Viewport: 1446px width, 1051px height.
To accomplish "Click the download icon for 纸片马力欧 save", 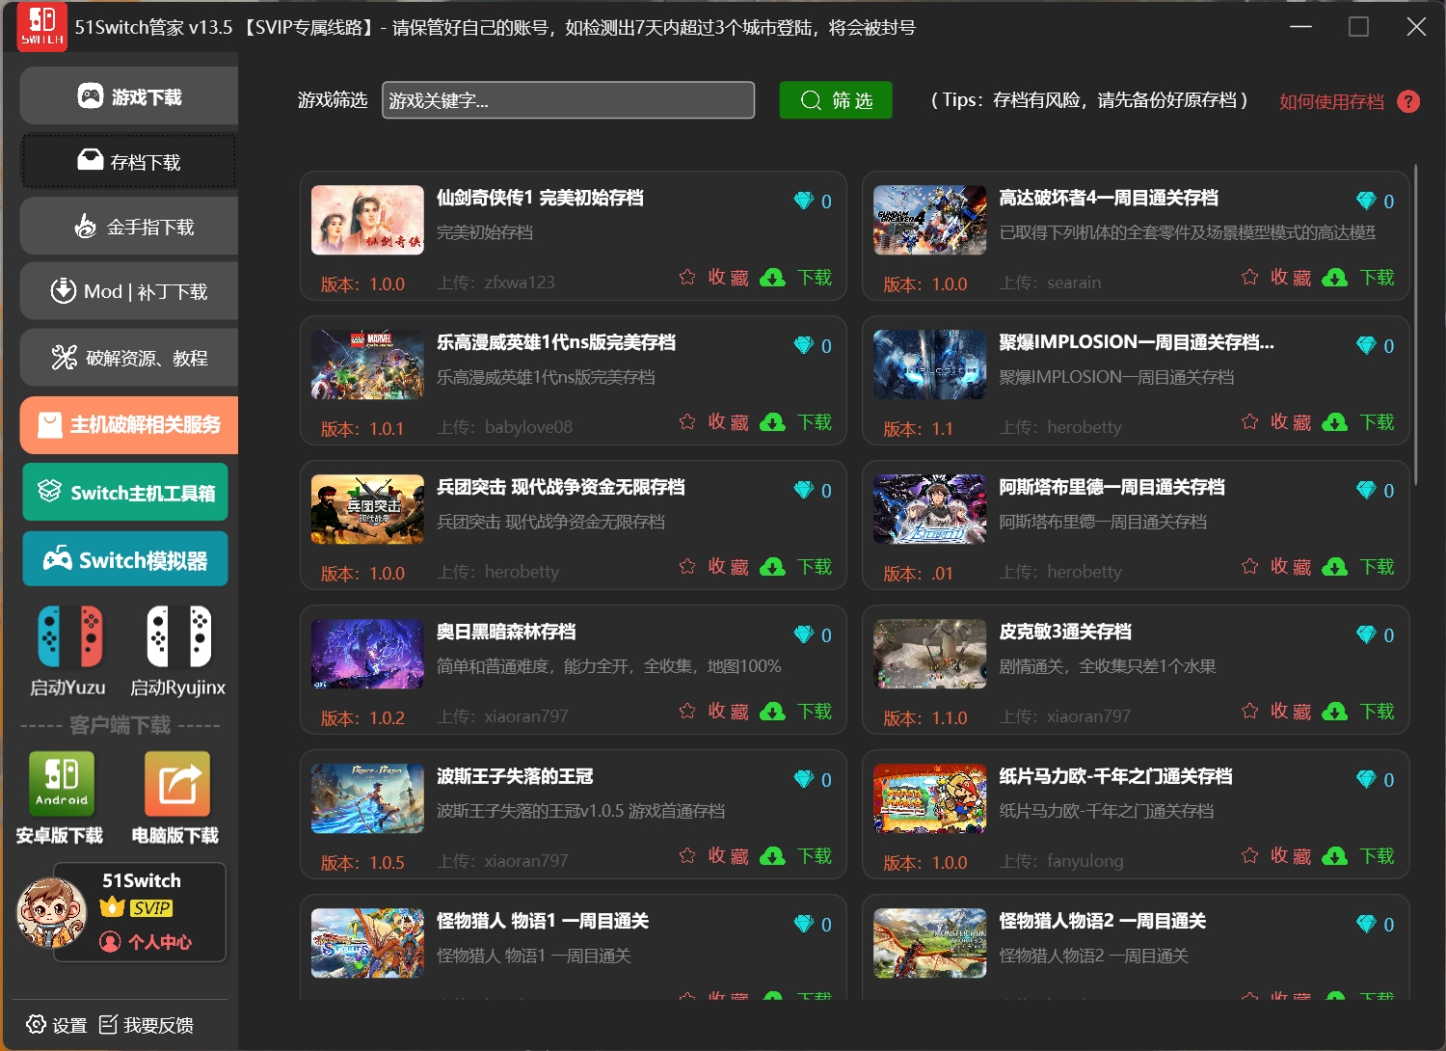I will (x=1335, y=856).
